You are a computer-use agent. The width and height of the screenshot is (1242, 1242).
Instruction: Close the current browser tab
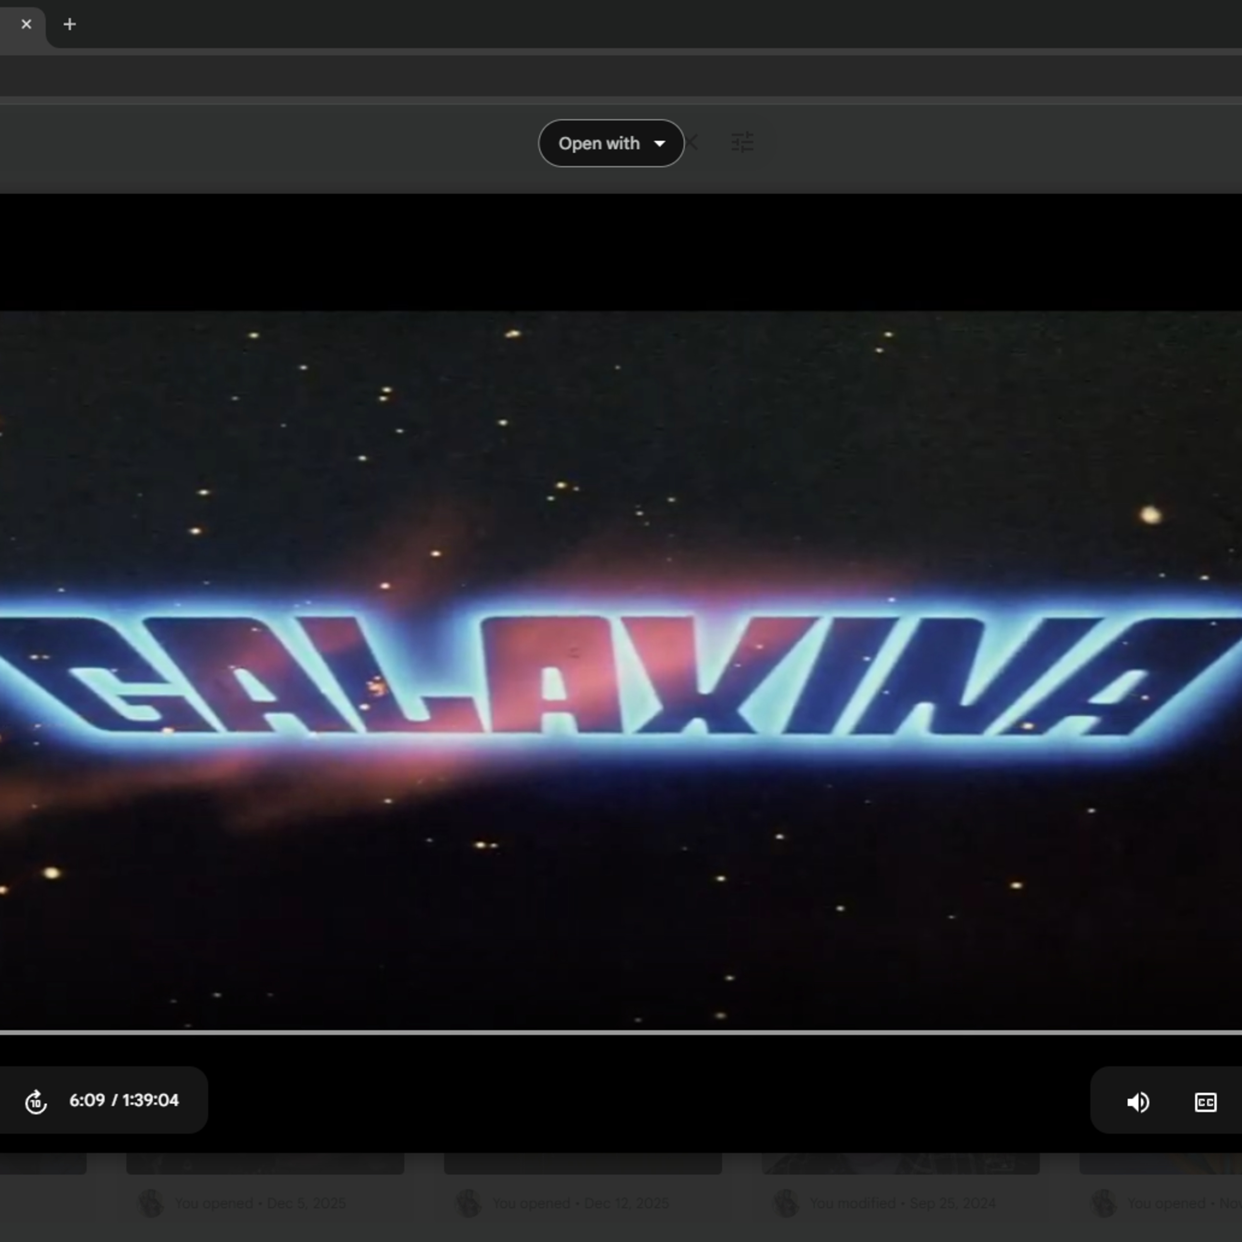26,24
